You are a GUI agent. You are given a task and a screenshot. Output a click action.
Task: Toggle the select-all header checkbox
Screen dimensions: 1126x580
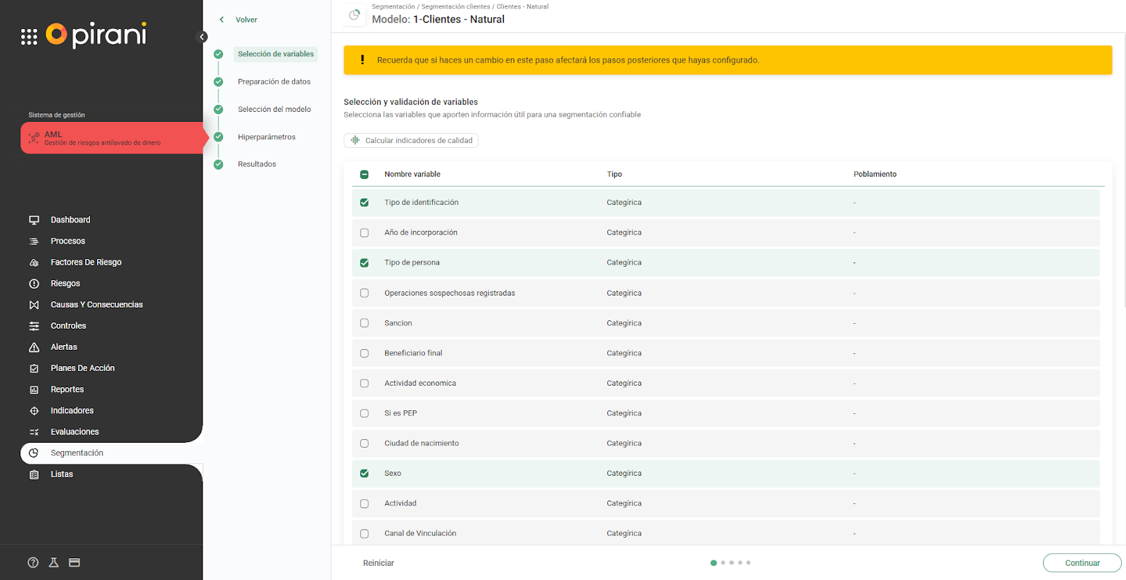coord(365,175)
